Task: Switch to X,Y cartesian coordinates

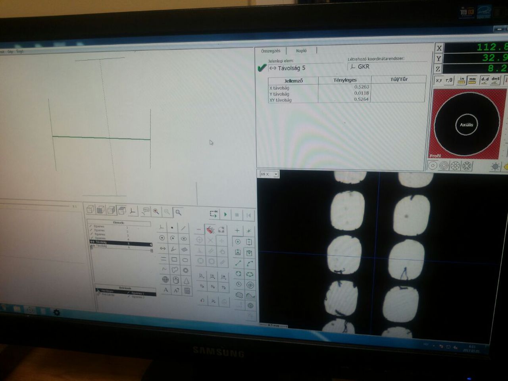Action: [439, 81]
